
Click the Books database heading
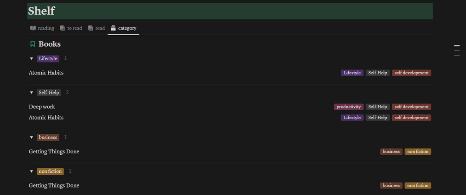point(50,44)
